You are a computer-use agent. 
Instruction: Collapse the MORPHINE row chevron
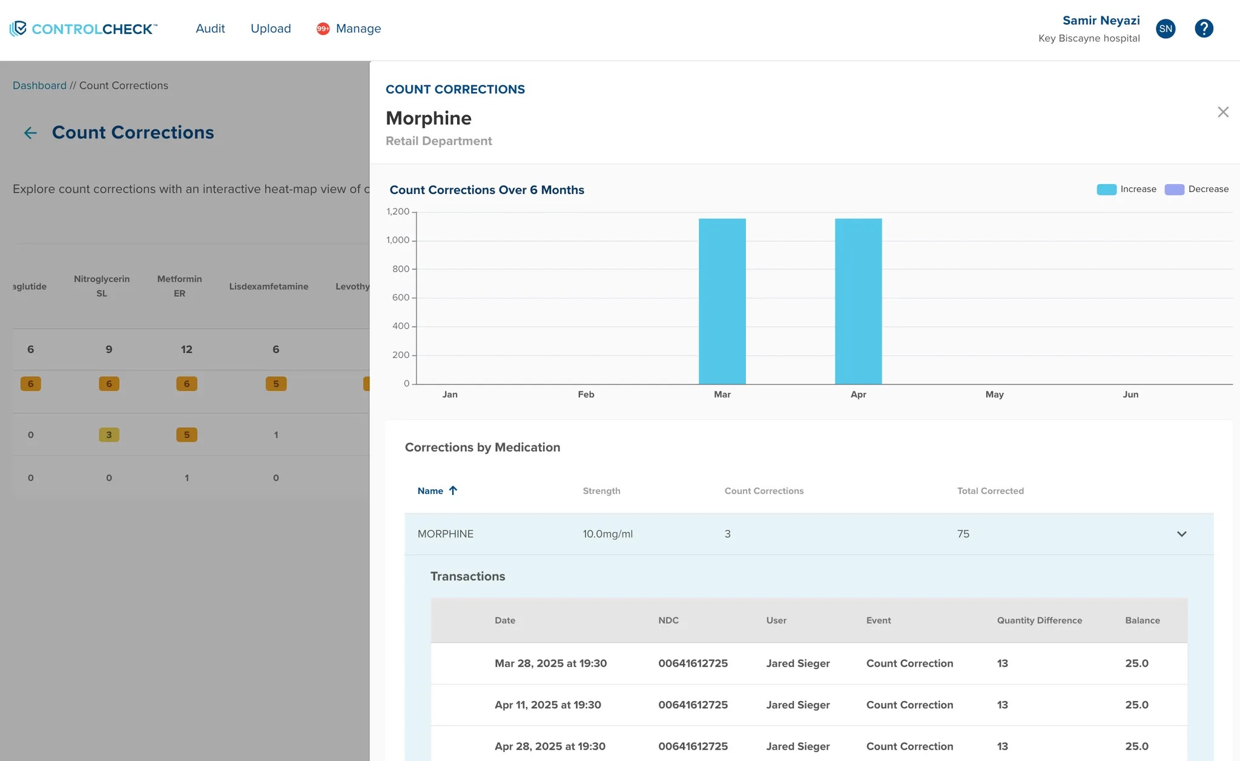point(1181,534)
